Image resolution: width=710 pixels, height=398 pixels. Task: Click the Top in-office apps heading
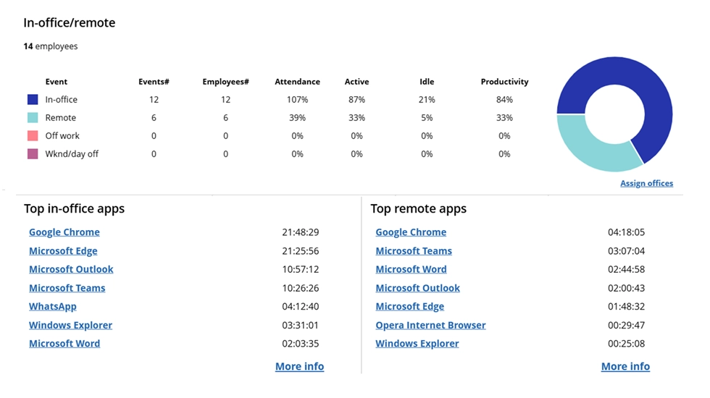coord(74,208)
